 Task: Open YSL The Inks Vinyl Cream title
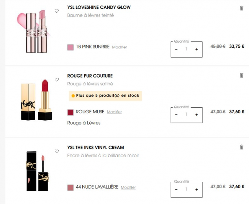point(95,148)
